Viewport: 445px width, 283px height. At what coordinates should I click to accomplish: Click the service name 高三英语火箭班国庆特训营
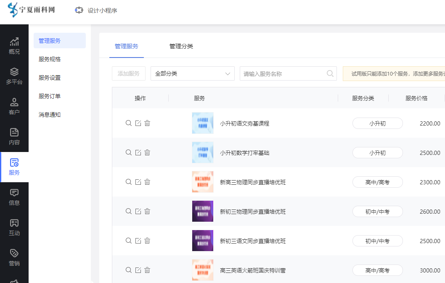[x=253, y=270]
